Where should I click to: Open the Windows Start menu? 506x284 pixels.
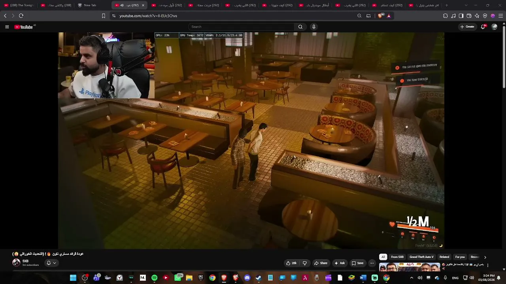pyautogui.click(x=73, y=278)
